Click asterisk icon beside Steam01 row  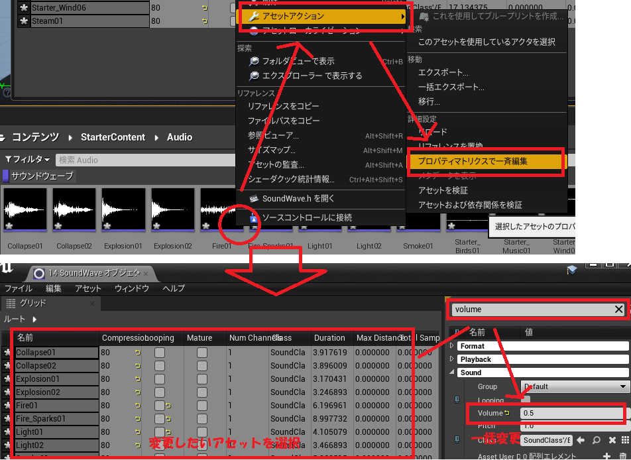[x=24, y=21]
